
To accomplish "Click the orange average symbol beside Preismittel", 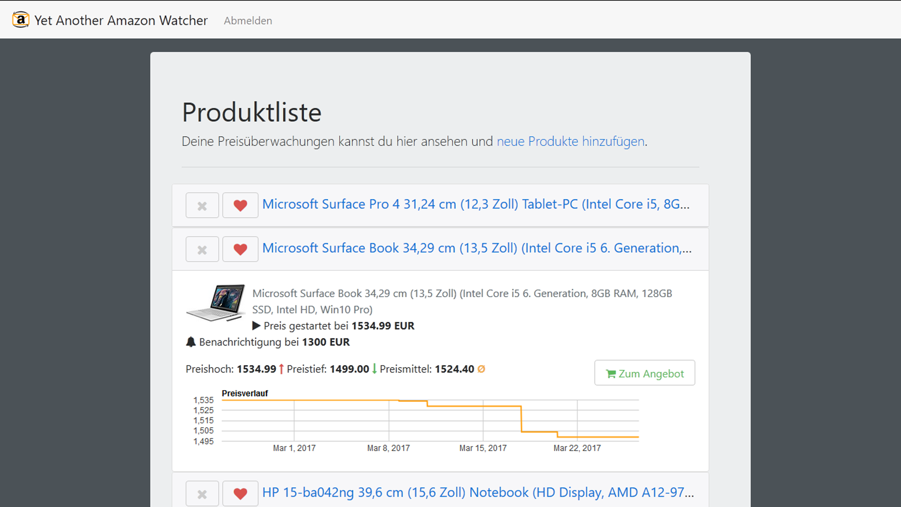I will pos(481,369).
